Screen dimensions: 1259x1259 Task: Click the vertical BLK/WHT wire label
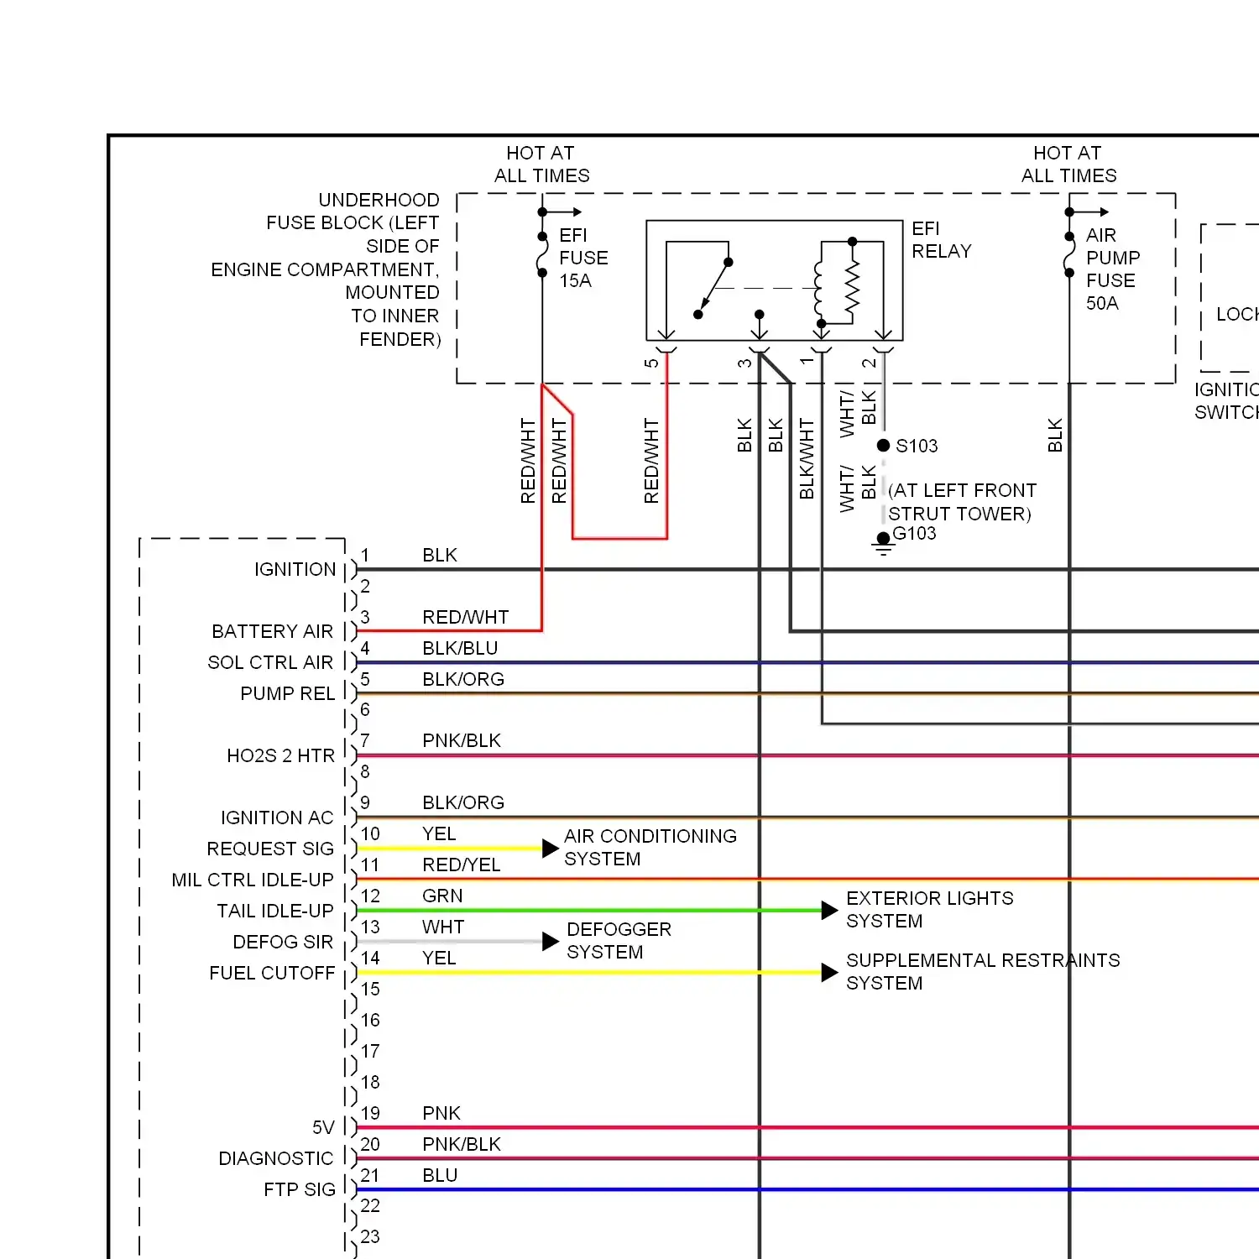pyautogui.click(x=807, y=459)
